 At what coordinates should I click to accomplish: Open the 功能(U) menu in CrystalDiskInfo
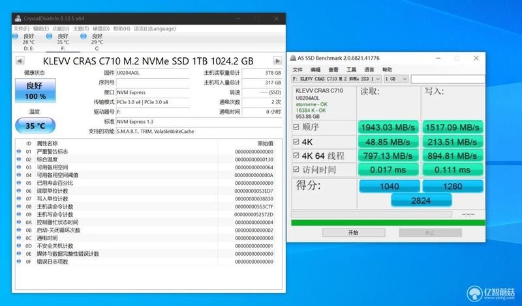click(x=61, y=29)
